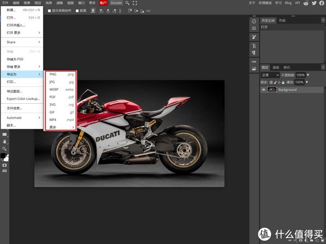Select 存储为 PSD menu item
The width and height of the screenshot is (326, 244).
click(x=22, y=59)
